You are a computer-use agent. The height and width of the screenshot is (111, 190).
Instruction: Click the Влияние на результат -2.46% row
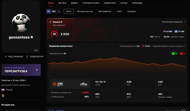[70, 93]
